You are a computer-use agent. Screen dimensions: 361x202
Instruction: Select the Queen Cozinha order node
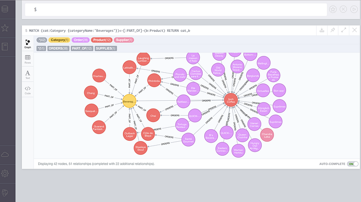tap(242, 135)
